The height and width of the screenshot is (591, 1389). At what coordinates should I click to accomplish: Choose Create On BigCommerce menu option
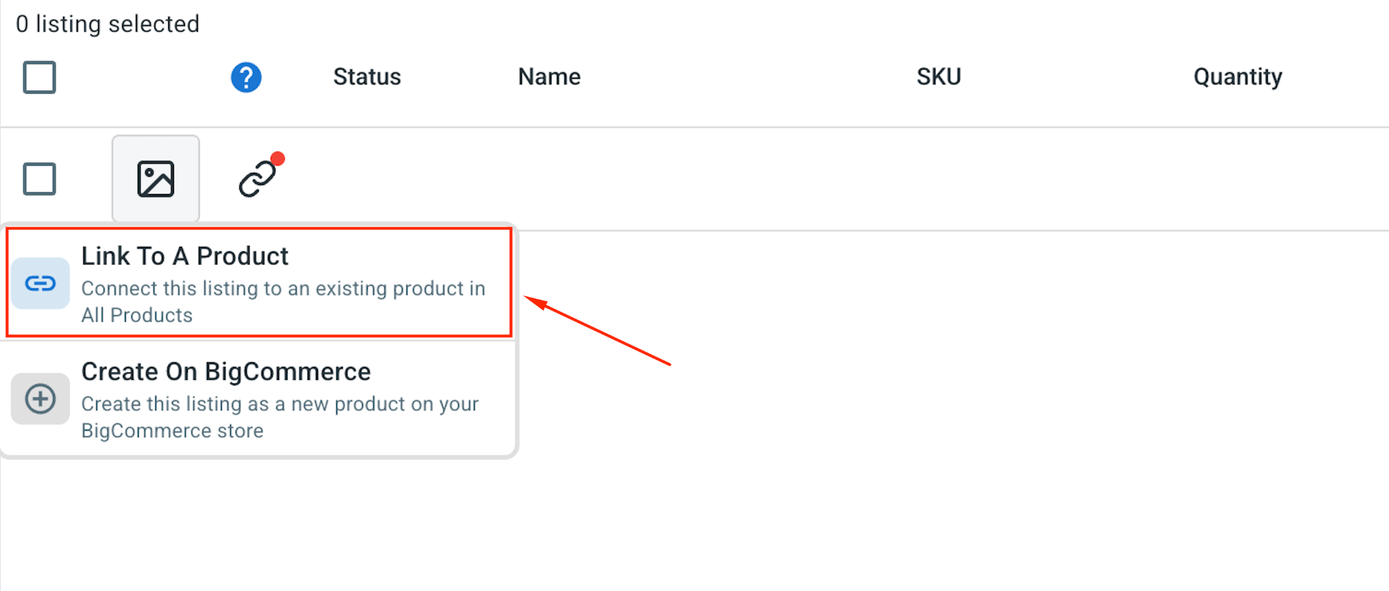click(x=259, y=398)
